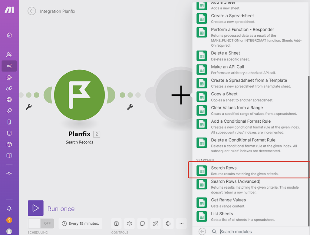Click the module list scrollbar
Image resolution: width=310 pixels, height=235 pixels.
[x=308, y=150]
